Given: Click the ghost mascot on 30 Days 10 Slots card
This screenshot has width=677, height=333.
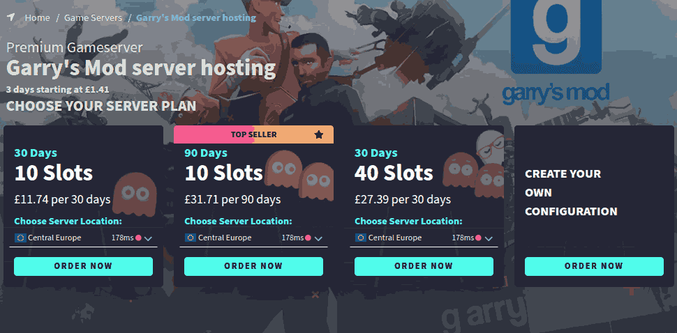Looking at the screenshot, I should (134, 194).
